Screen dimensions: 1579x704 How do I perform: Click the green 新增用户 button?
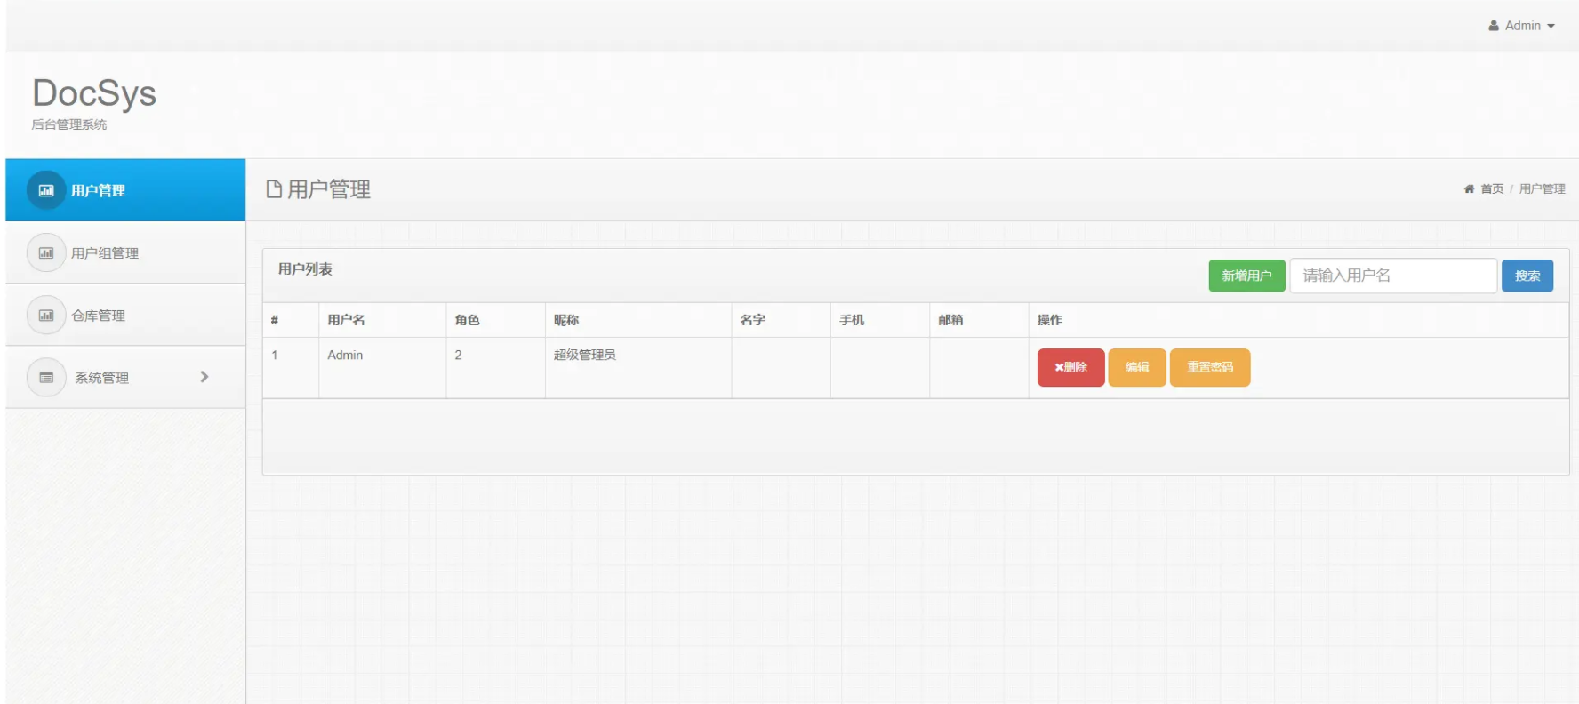(1246, 276)
